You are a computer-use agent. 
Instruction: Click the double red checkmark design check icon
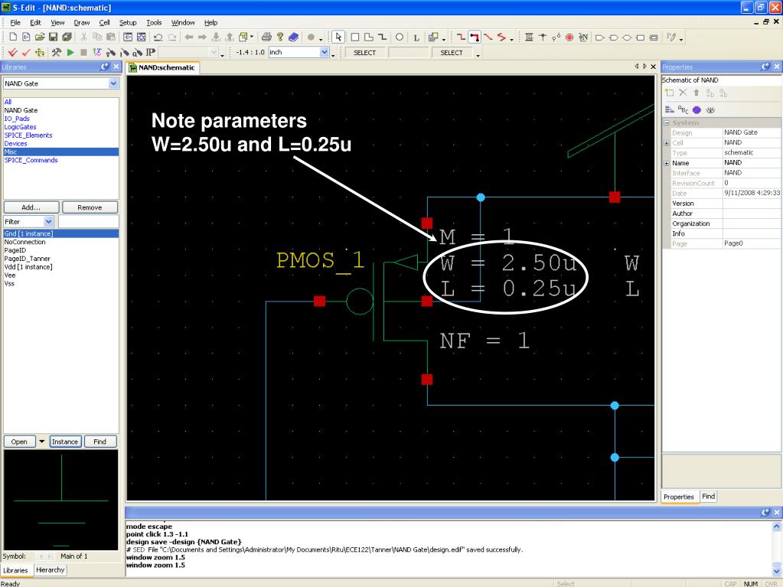pyautogui.click(x=13, y=52)
